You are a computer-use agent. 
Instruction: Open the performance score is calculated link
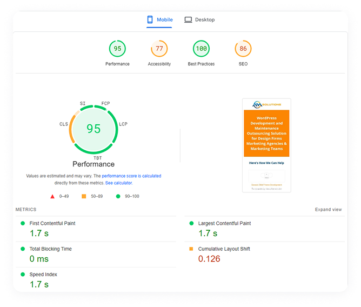coord(131,176)
